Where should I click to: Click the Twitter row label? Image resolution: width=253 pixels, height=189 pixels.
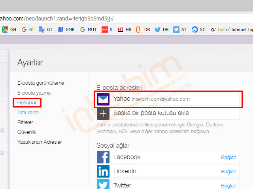coord(122,185)
